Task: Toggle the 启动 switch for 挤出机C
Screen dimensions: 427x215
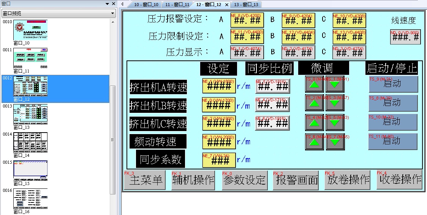Action: point(393,122)
